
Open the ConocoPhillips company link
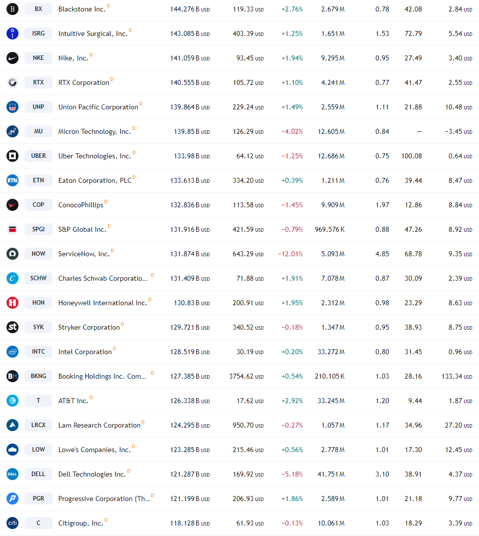click(80, 205)
